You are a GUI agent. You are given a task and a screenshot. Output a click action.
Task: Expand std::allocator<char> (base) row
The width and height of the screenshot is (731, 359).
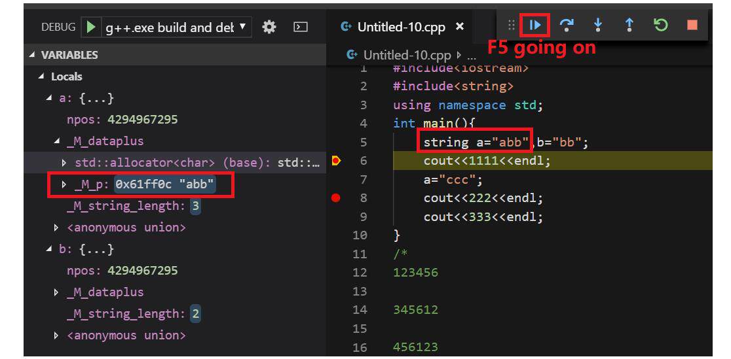coord(64,163)
